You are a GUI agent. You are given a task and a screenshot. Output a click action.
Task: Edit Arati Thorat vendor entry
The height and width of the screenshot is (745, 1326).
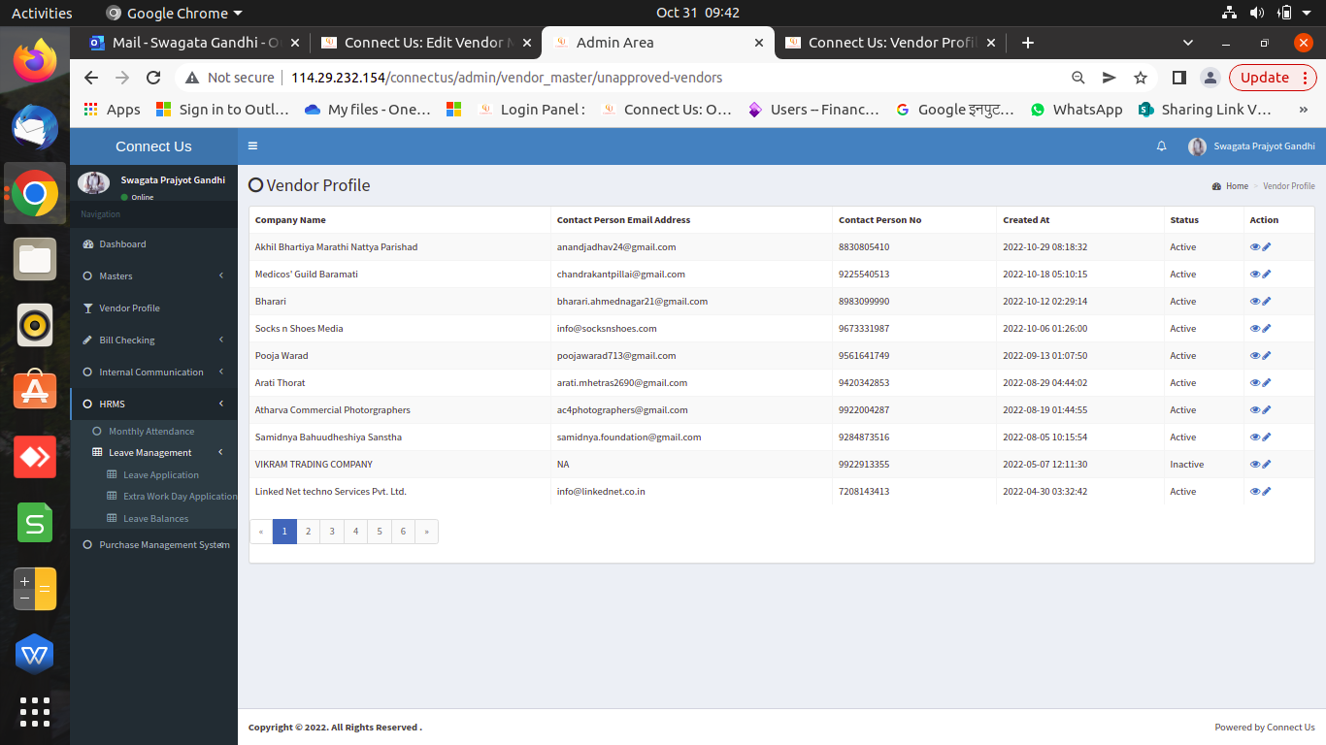(1267, 383)
